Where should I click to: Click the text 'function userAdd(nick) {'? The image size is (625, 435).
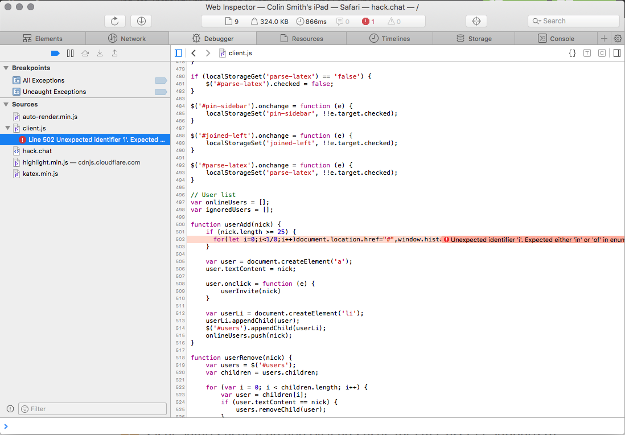coord(236,224)
